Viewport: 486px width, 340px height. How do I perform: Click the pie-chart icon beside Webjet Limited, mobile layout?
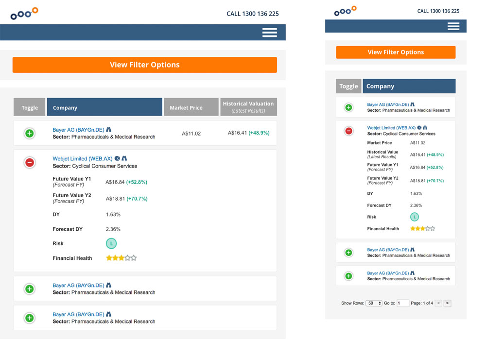tap(419, 128)
